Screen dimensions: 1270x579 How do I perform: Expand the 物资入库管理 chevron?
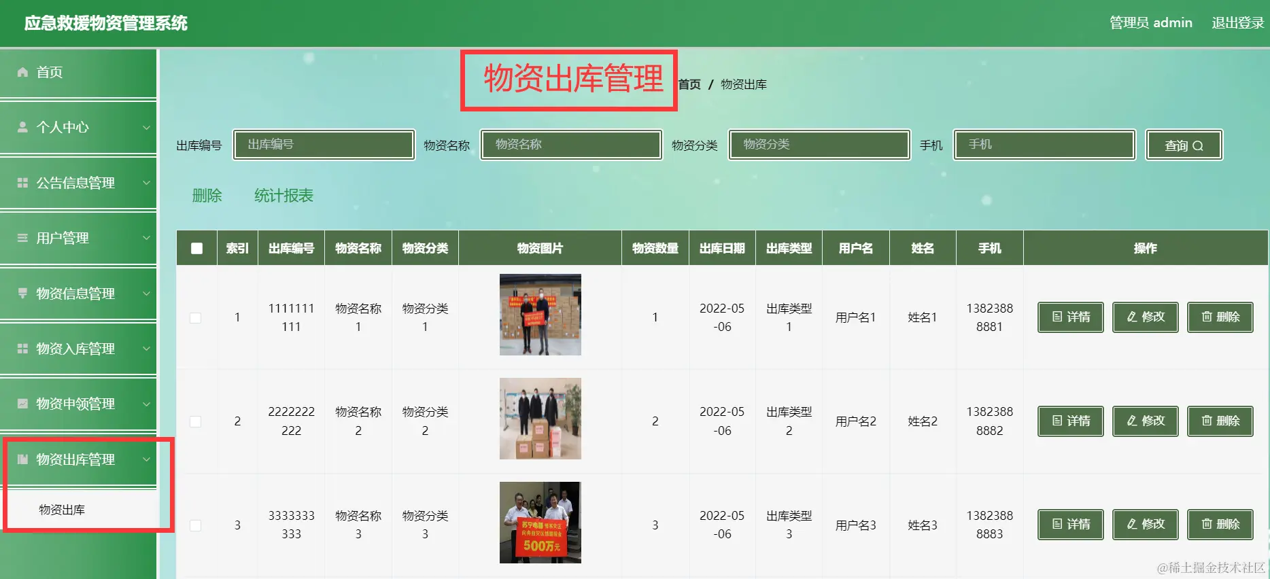pyautogui.click(x=146, y=349)
